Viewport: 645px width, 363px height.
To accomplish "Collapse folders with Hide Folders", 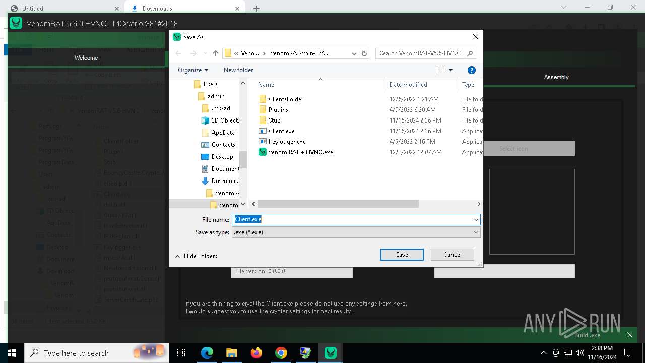I will point(196,256).
